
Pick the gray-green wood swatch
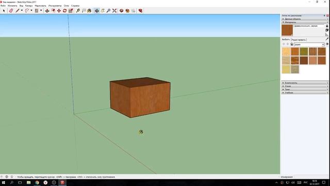(295, 69)
